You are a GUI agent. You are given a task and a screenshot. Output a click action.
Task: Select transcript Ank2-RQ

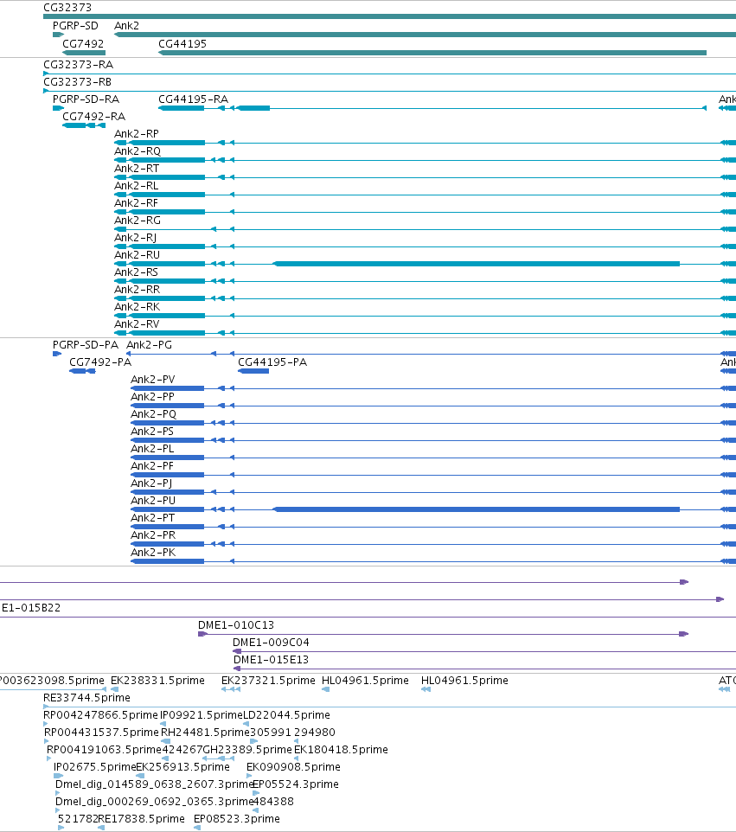tap(138, 151)
